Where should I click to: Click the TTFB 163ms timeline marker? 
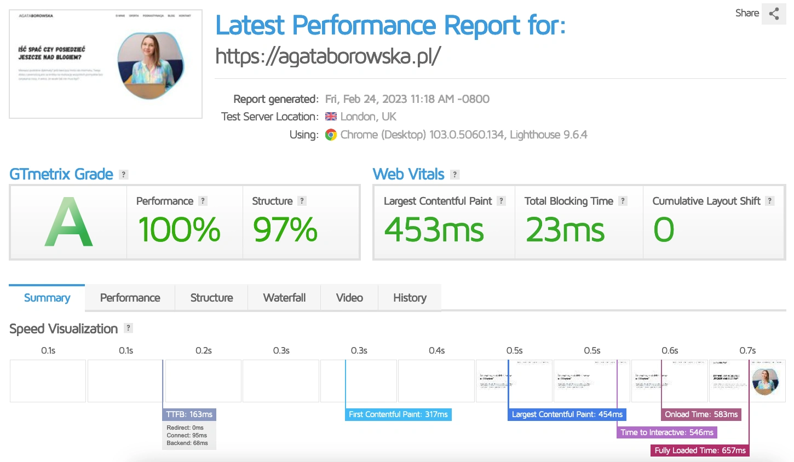tap(189, 414)
